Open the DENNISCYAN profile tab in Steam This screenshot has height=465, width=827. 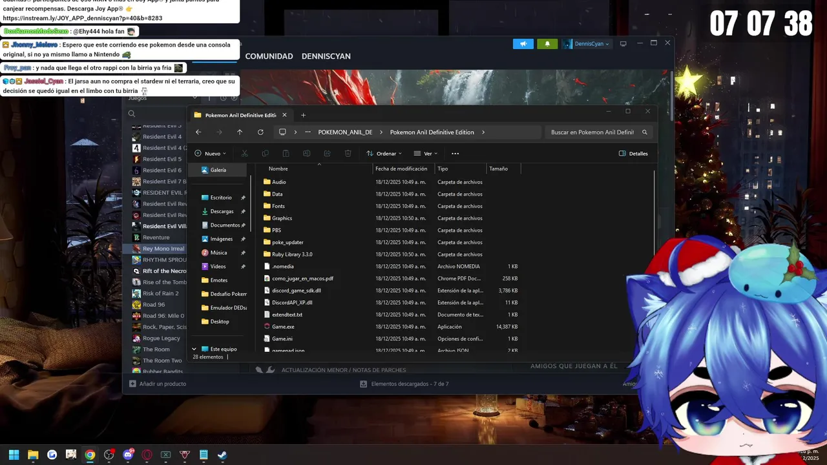[326, 56]
